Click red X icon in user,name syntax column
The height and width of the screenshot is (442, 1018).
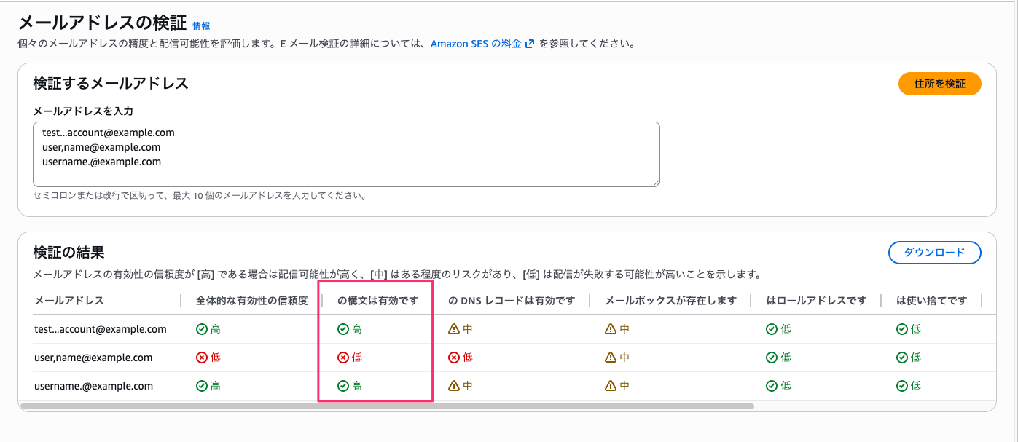point(343,358)
